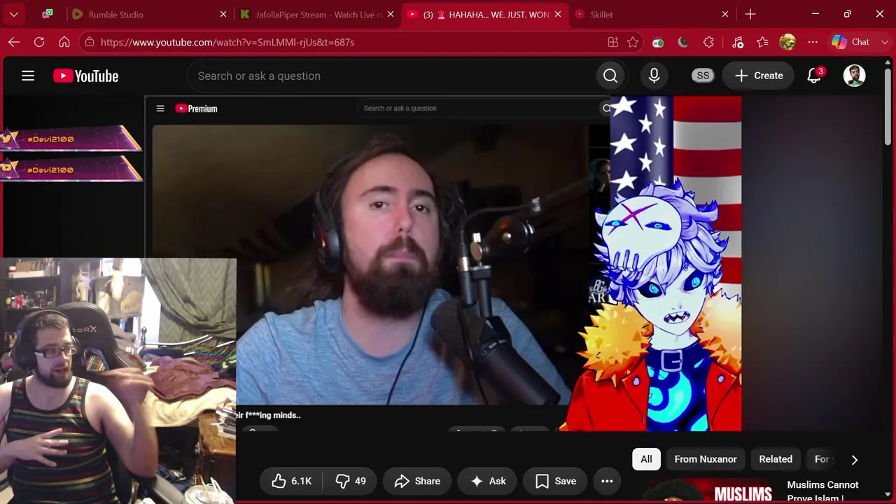
Task: Open the YouTube account avatar menu
Action: 854,76
